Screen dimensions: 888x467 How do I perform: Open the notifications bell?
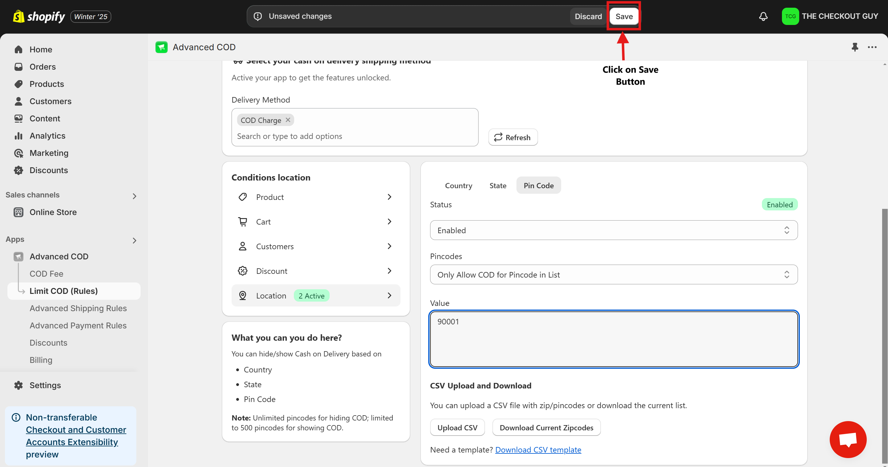[763, 16]
